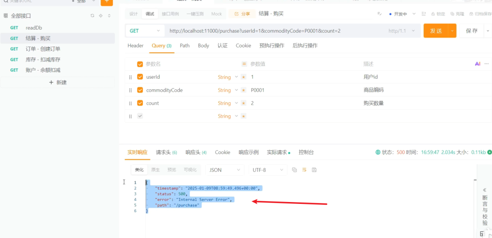The image size is (492, 238).
Task: Click the 保存 save button
Action: [x=471, y=31]
